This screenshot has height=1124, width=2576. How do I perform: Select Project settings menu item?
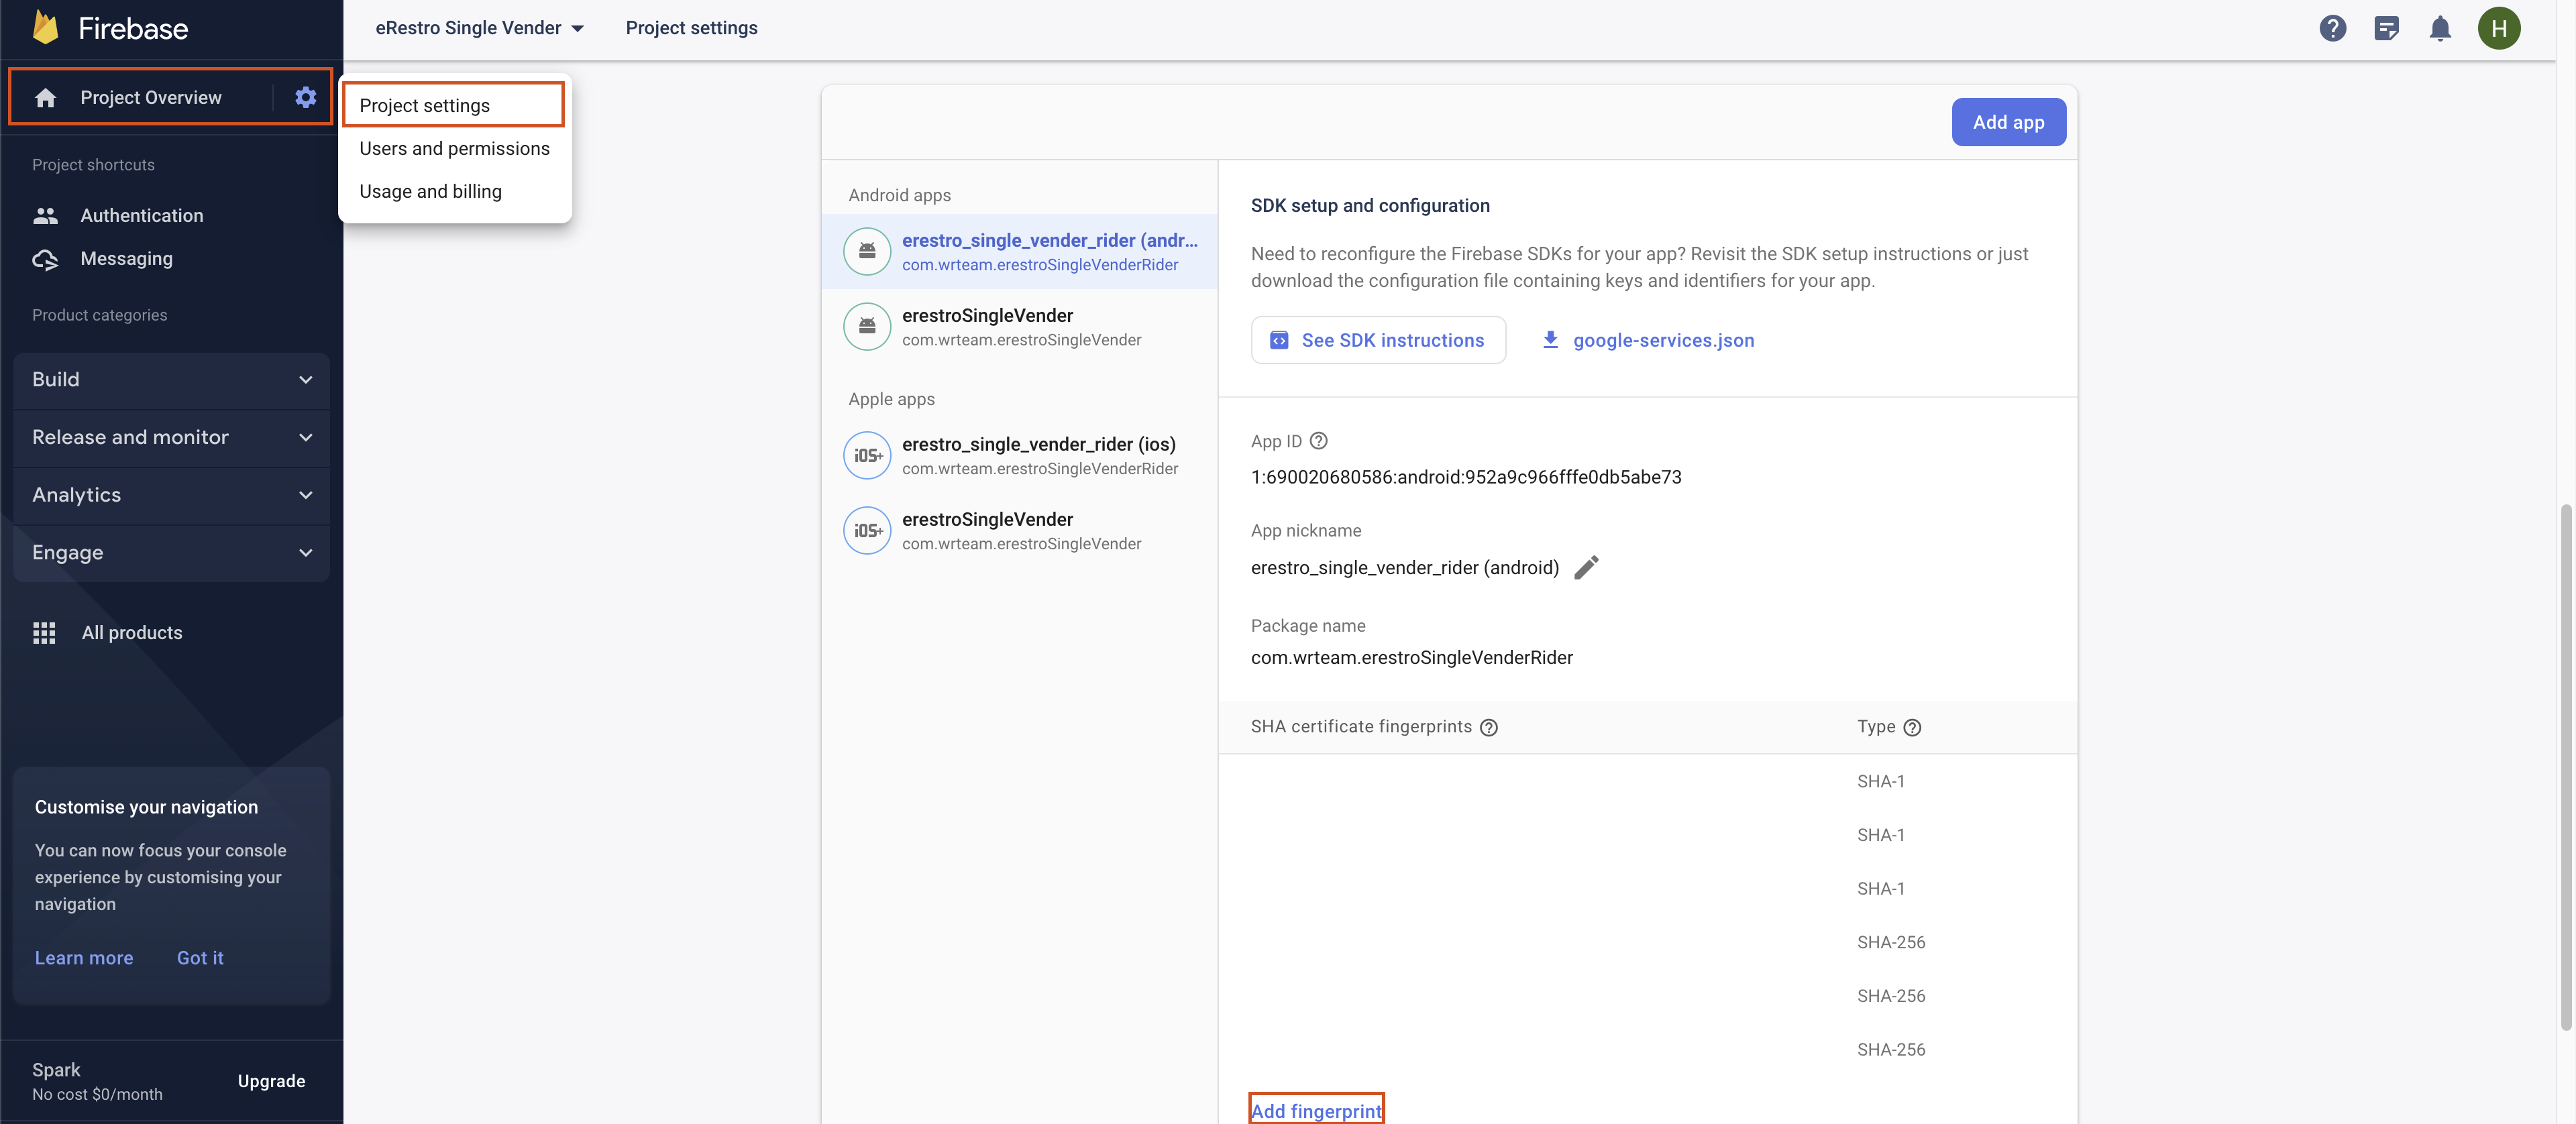(x=453, y=105)
